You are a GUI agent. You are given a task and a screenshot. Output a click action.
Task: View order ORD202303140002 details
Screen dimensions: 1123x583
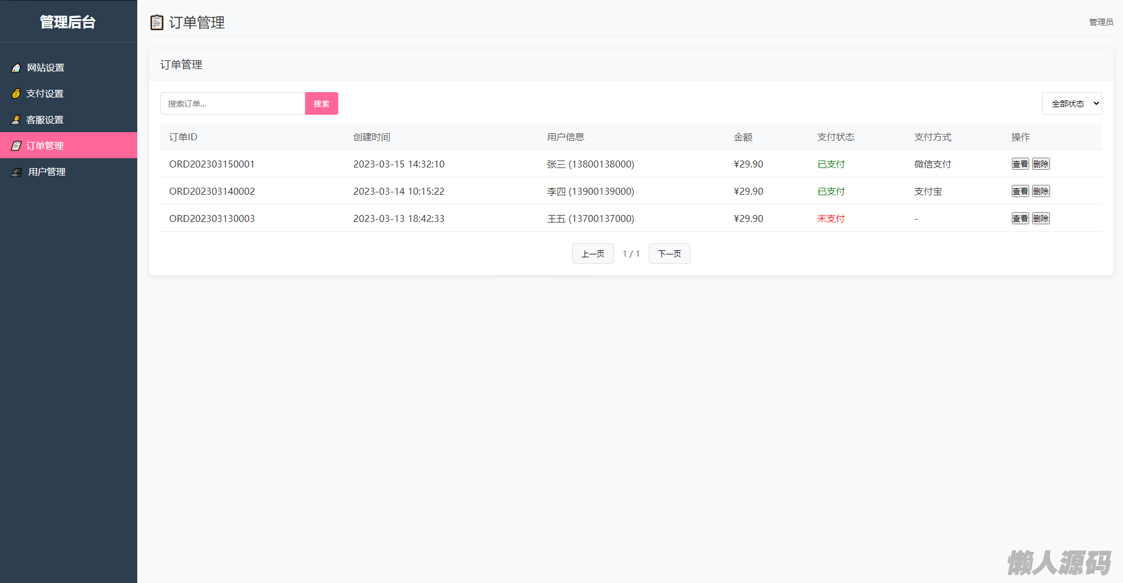tap(1020, 191)
